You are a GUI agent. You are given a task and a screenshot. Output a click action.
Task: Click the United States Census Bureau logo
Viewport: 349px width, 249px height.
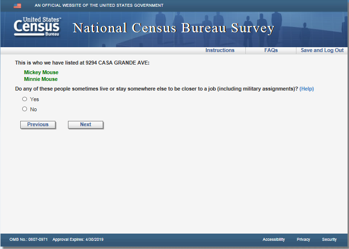(37, 27)
